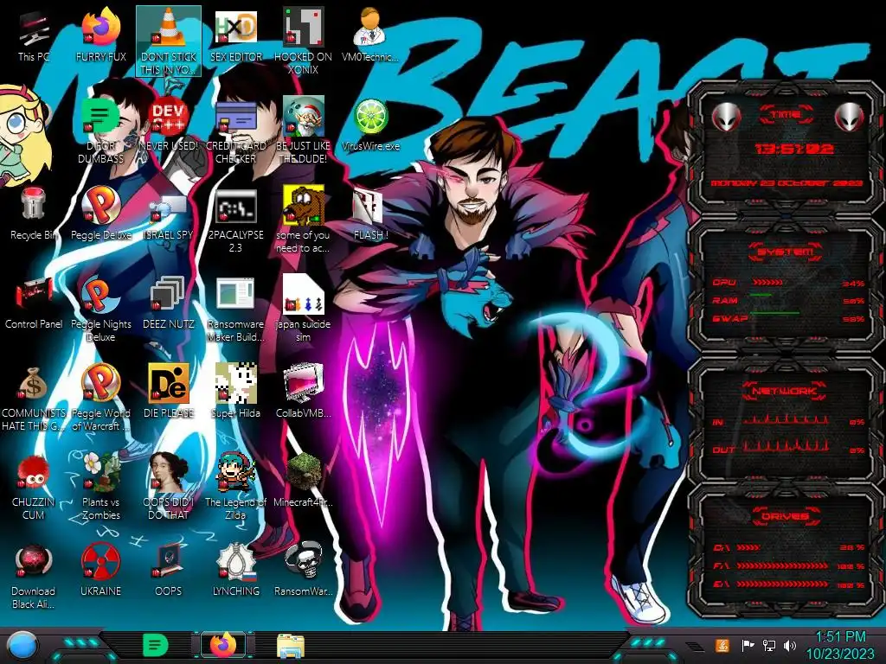Open the OOPS laptop shortcut

click(x=169, y=571)
